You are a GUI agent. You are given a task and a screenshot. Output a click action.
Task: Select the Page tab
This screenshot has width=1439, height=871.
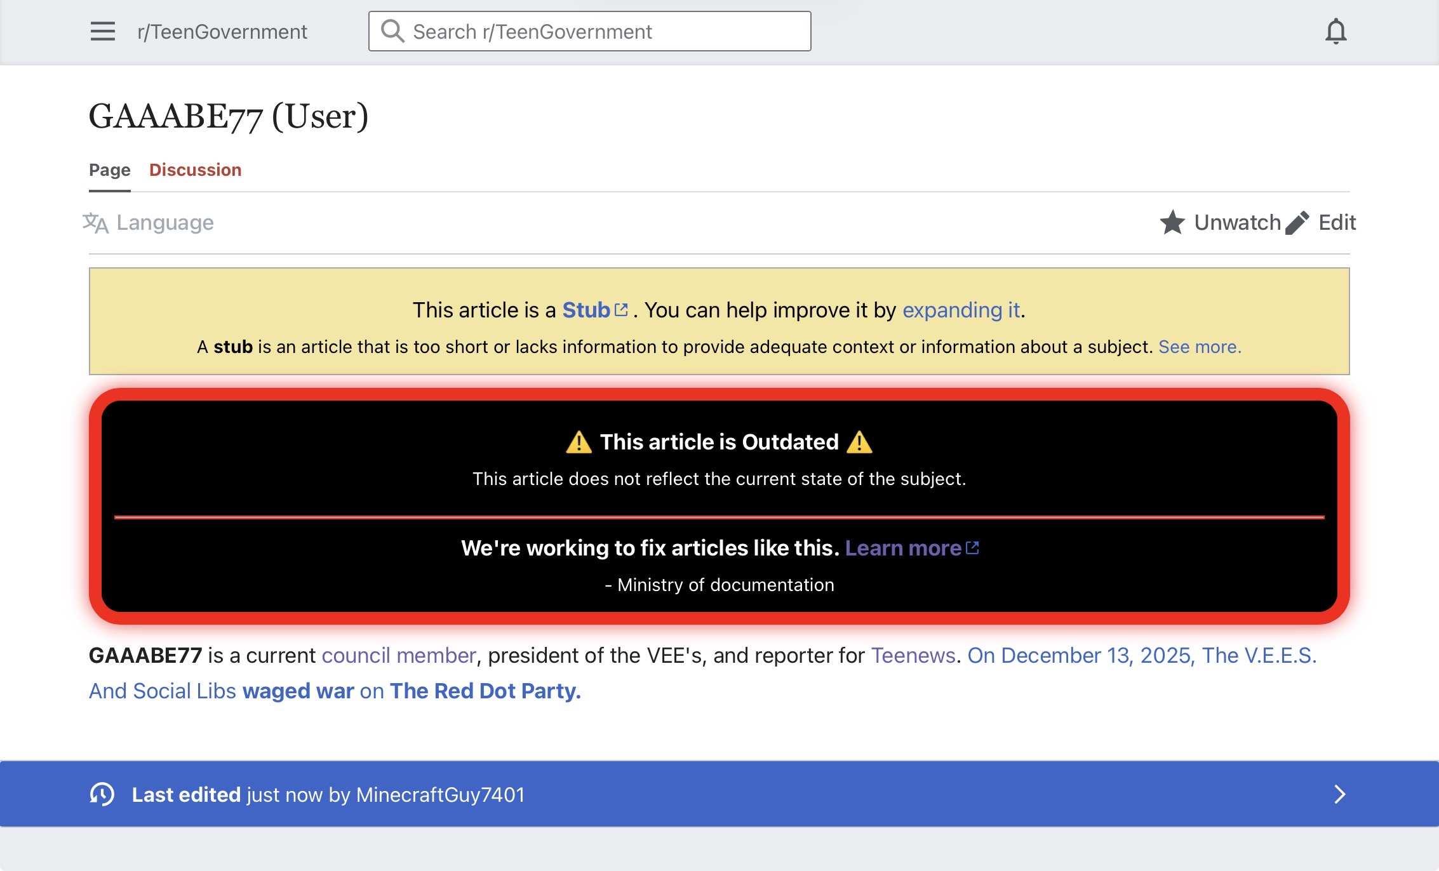click(x=109, y=170)
